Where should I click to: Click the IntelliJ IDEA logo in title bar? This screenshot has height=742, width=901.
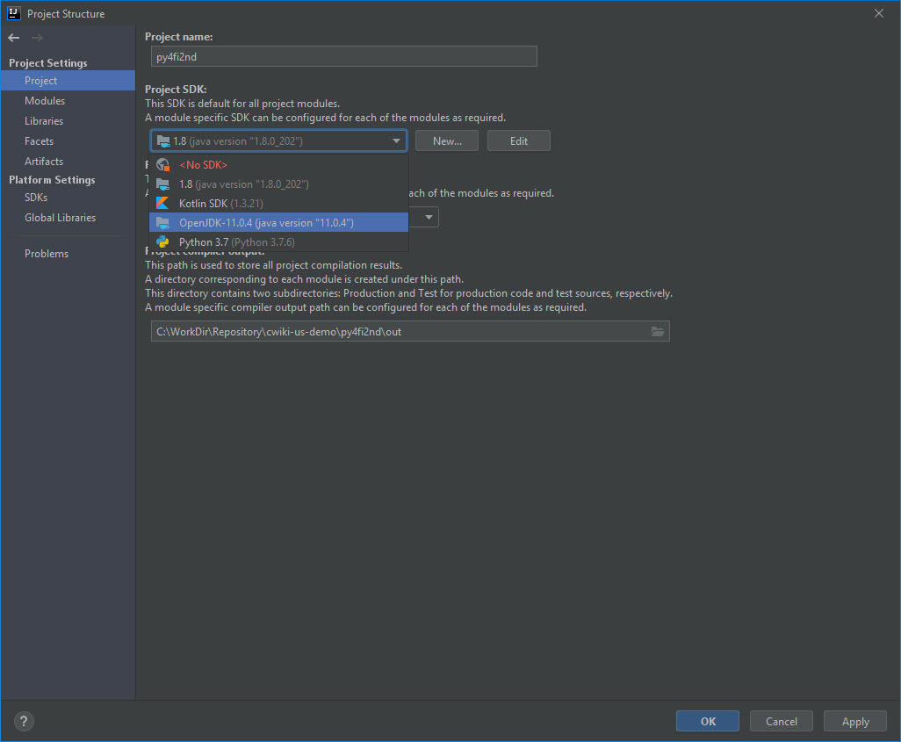tap(14, 13)
